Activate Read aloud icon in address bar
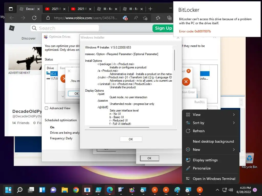 pos(136,18)
